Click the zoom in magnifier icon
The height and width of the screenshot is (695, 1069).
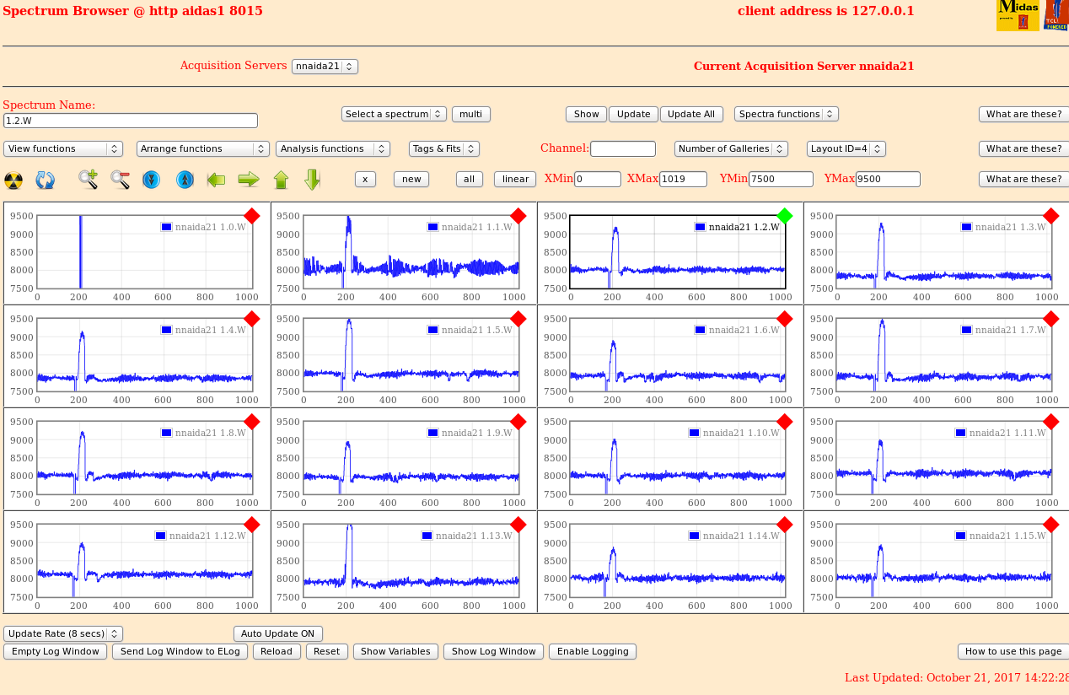click(x=88, y=180)
